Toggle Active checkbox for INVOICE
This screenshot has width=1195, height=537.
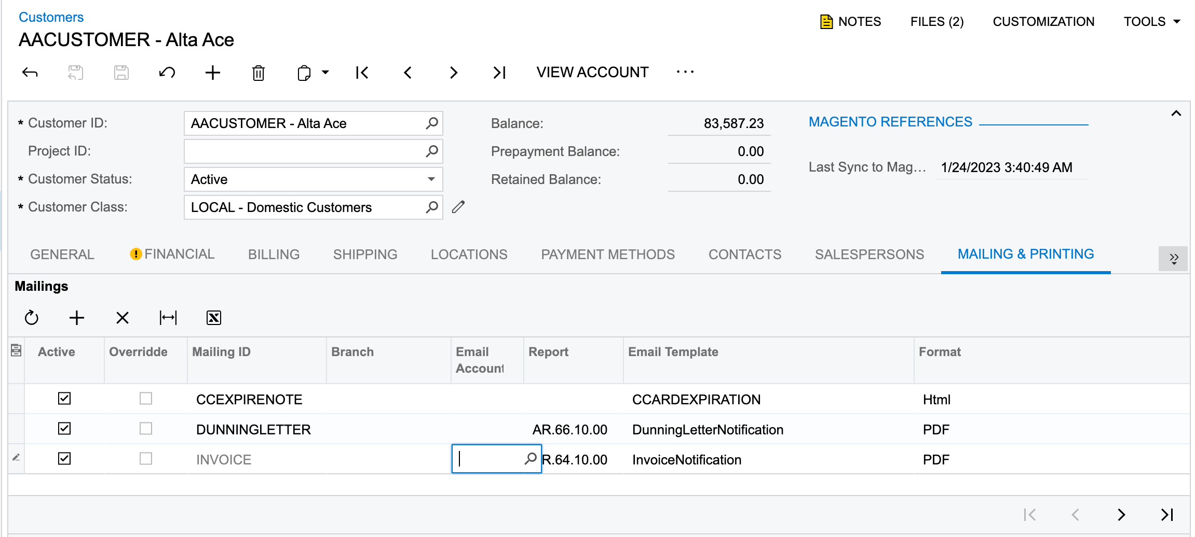click(x=64, y=459)
